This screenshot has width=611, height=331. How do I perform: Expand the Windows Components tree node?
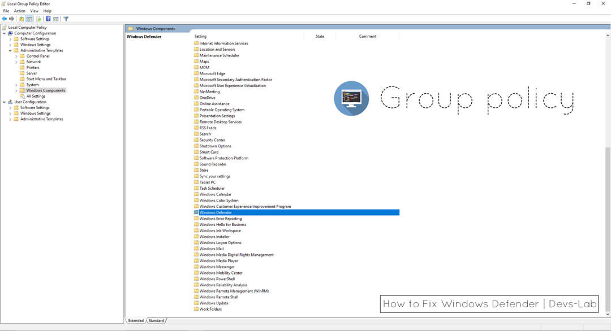click(x=16, y=90)
